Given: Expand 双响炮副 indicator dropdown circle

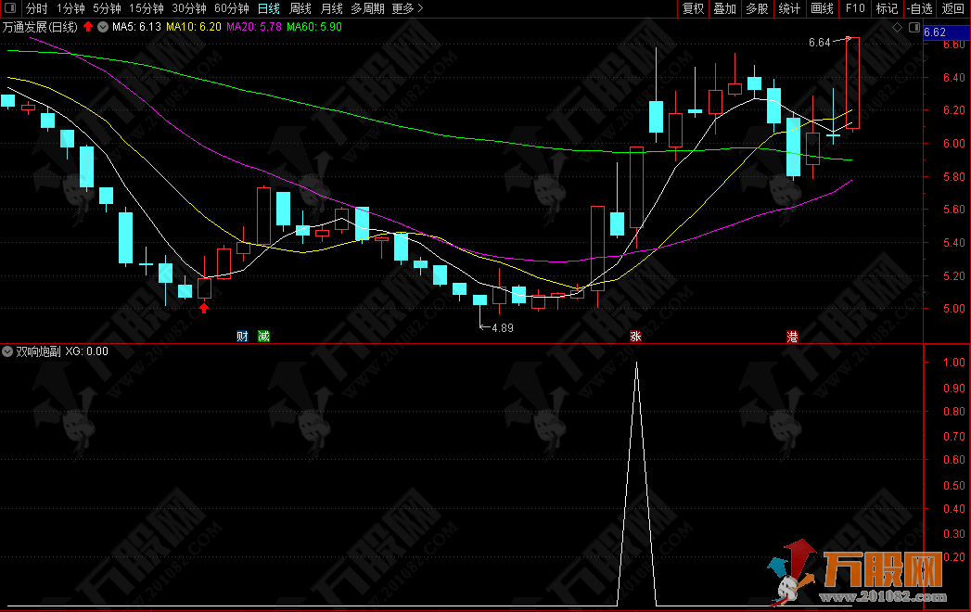Looking at the screenshot, I should [7, 351].
